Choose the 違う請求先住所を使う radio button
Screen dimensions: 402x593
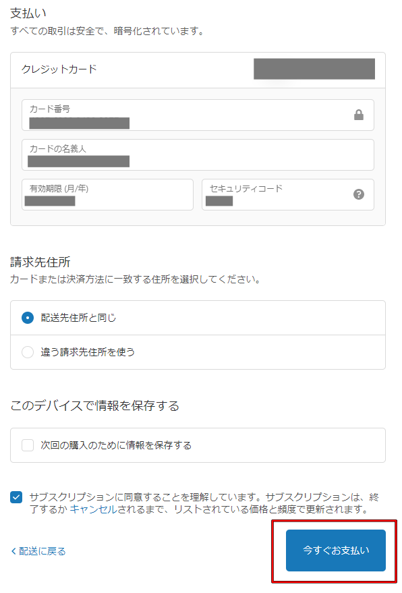pyautogui.click(x=28, y=352)
